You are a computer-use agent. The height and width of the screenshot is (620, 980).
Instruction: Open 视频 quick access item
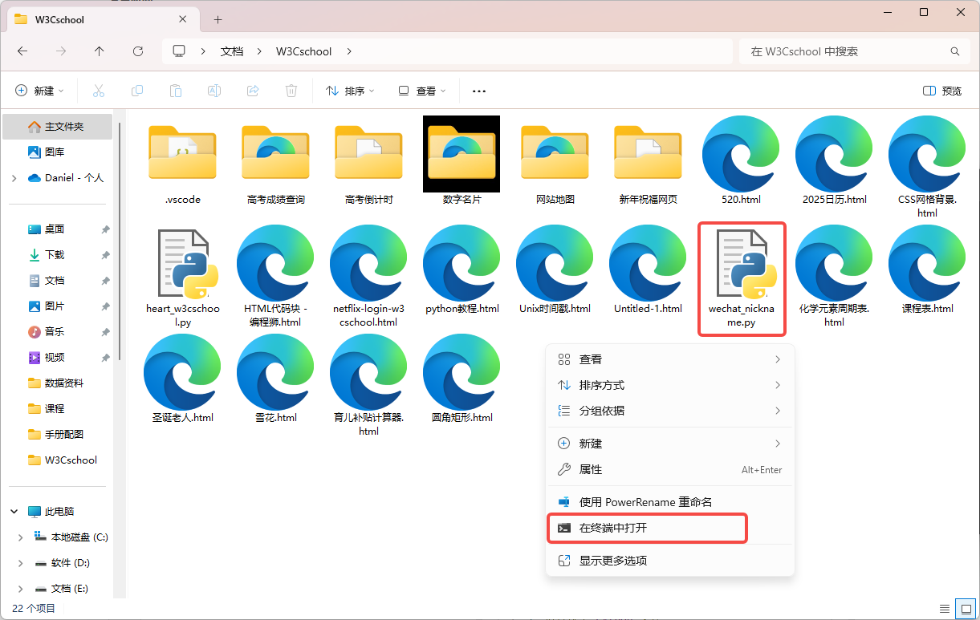(59, 358)
